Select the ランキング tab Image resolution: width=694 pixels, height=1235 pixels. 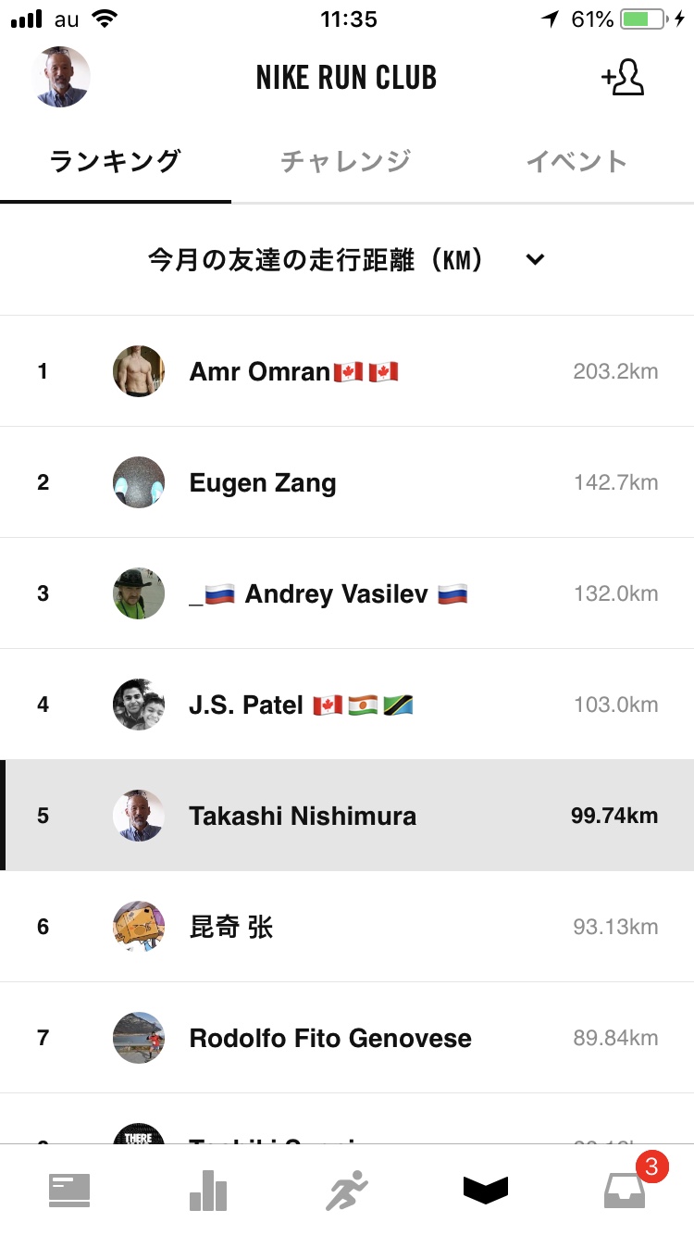[x=115, y=162]
